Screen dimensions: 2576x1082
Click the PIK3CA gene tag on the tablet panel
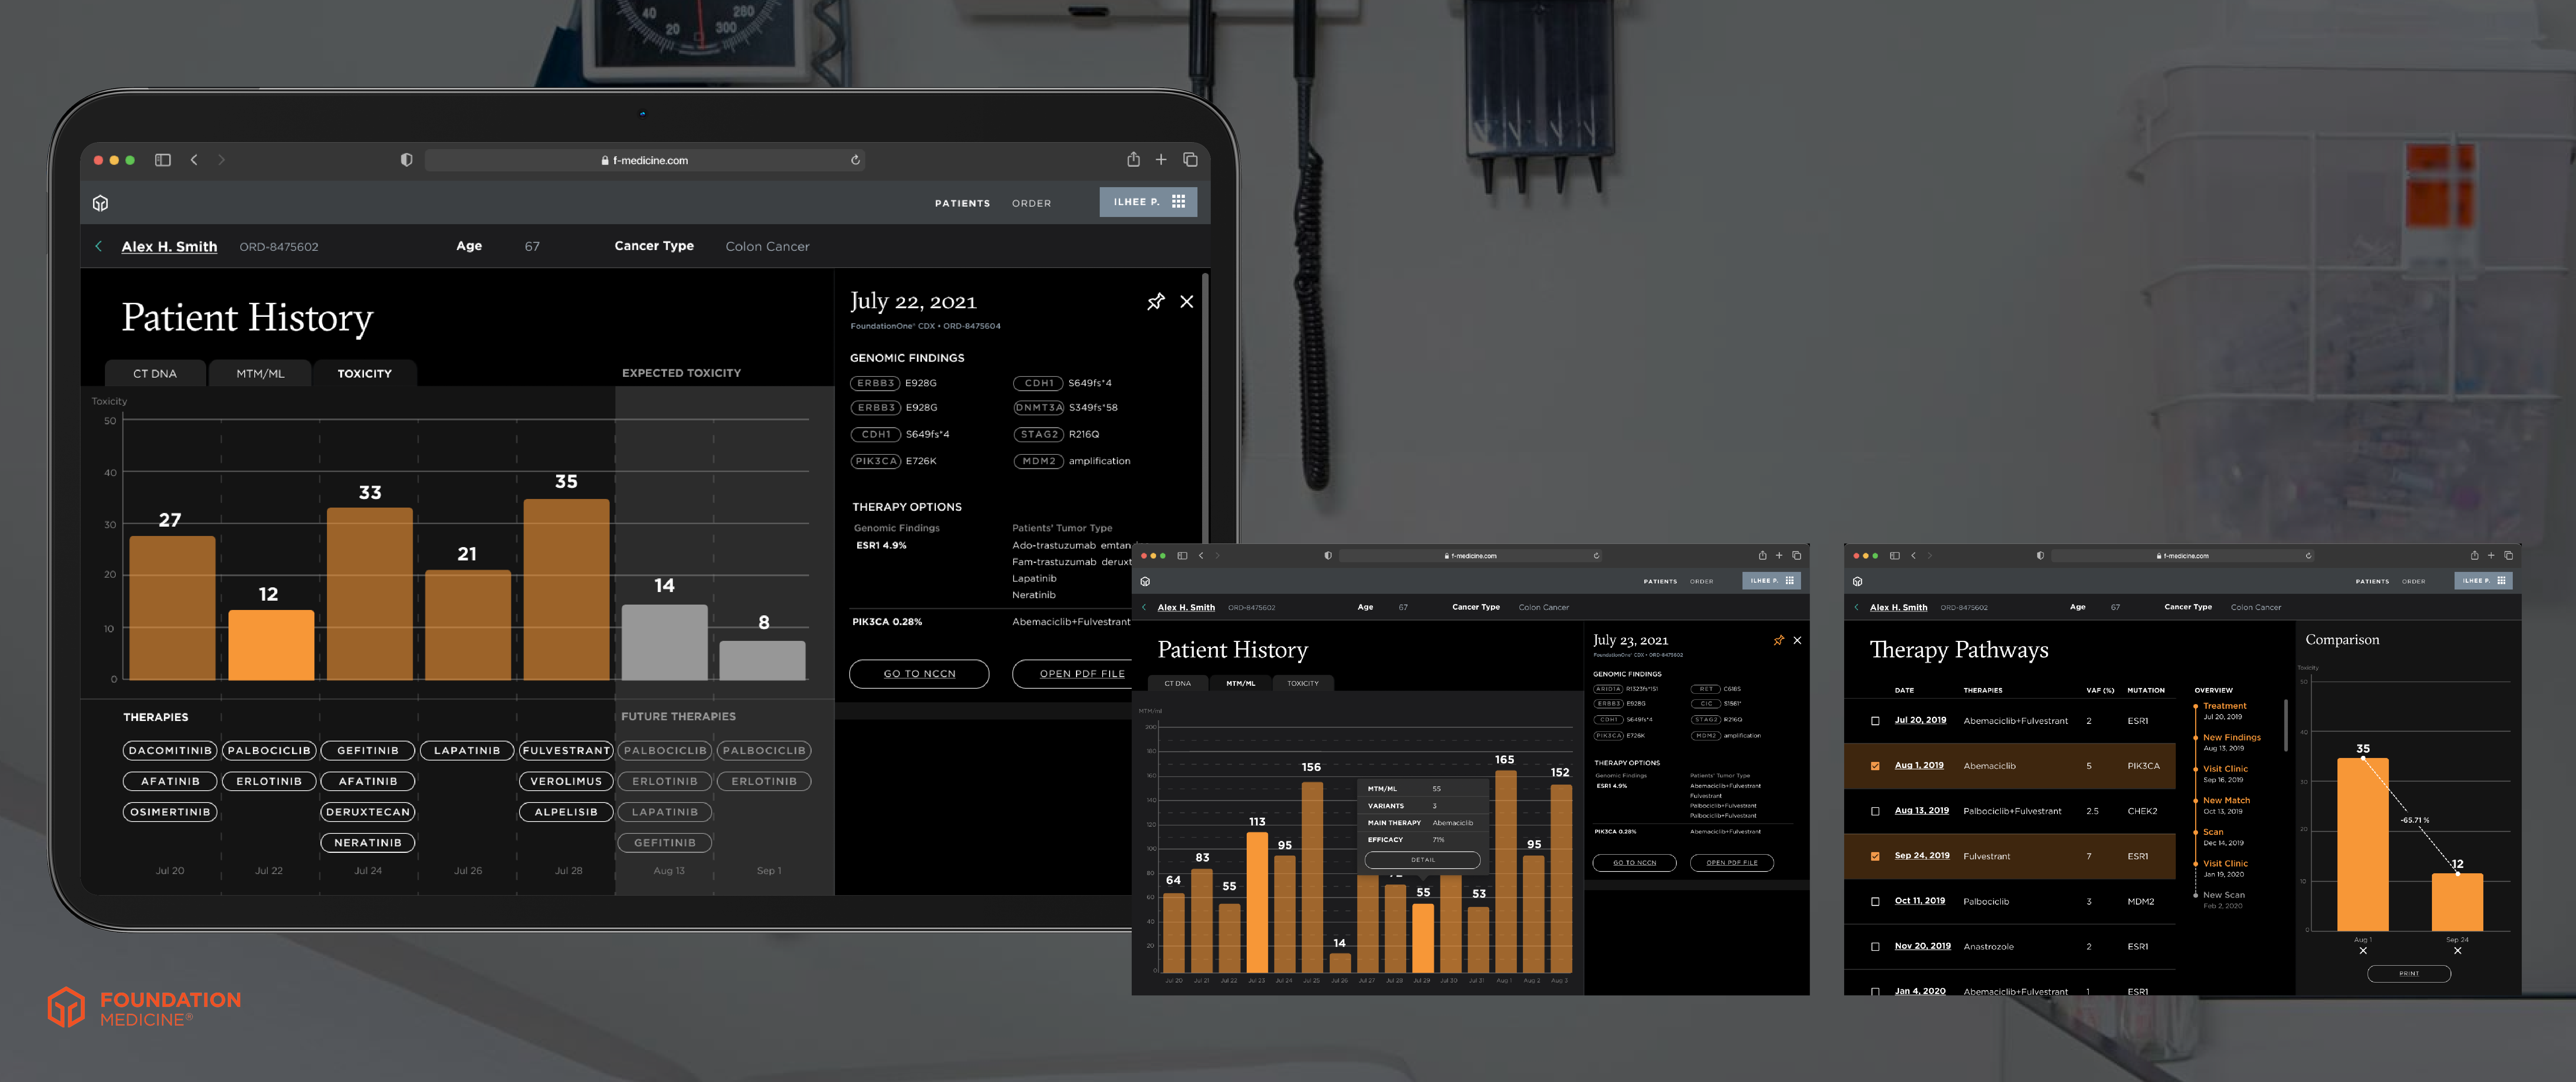pyautogui.click(x=876, y=461)
